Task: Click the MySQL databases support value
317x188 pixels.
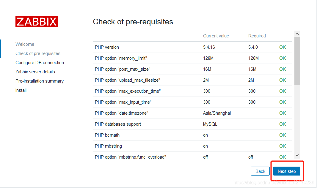Action: click(210, 124)
